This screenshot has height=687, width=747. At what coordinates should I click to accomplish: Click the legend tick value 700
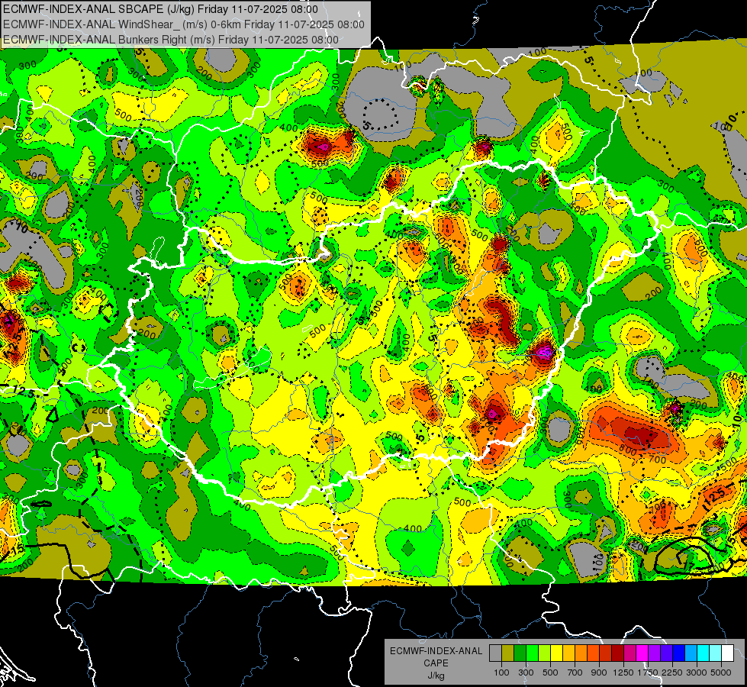575,672
